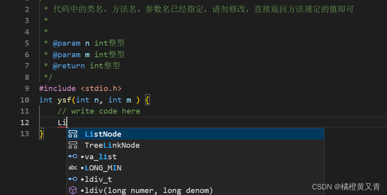
Task: Click the '// write code here' comment
Action: tap(99, 111)
